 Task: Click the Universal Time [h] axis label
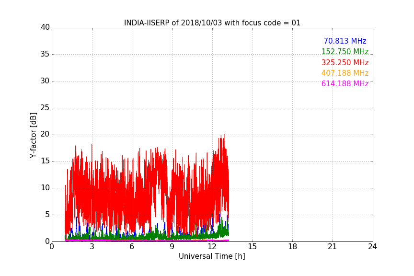212,256
